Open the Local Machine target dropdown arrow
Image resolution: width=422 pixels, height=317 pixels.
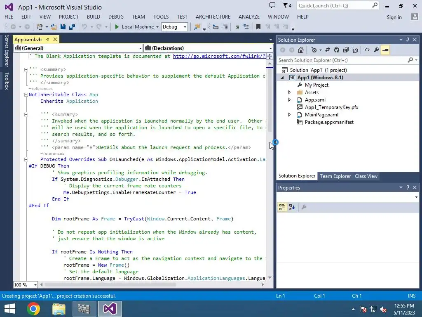pyautogui.click(x=157, y=27)
